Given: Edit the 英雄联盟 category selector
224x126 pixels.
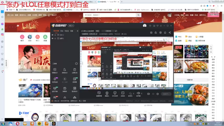Looking at the screenshot, I should [x=89, y=34].
